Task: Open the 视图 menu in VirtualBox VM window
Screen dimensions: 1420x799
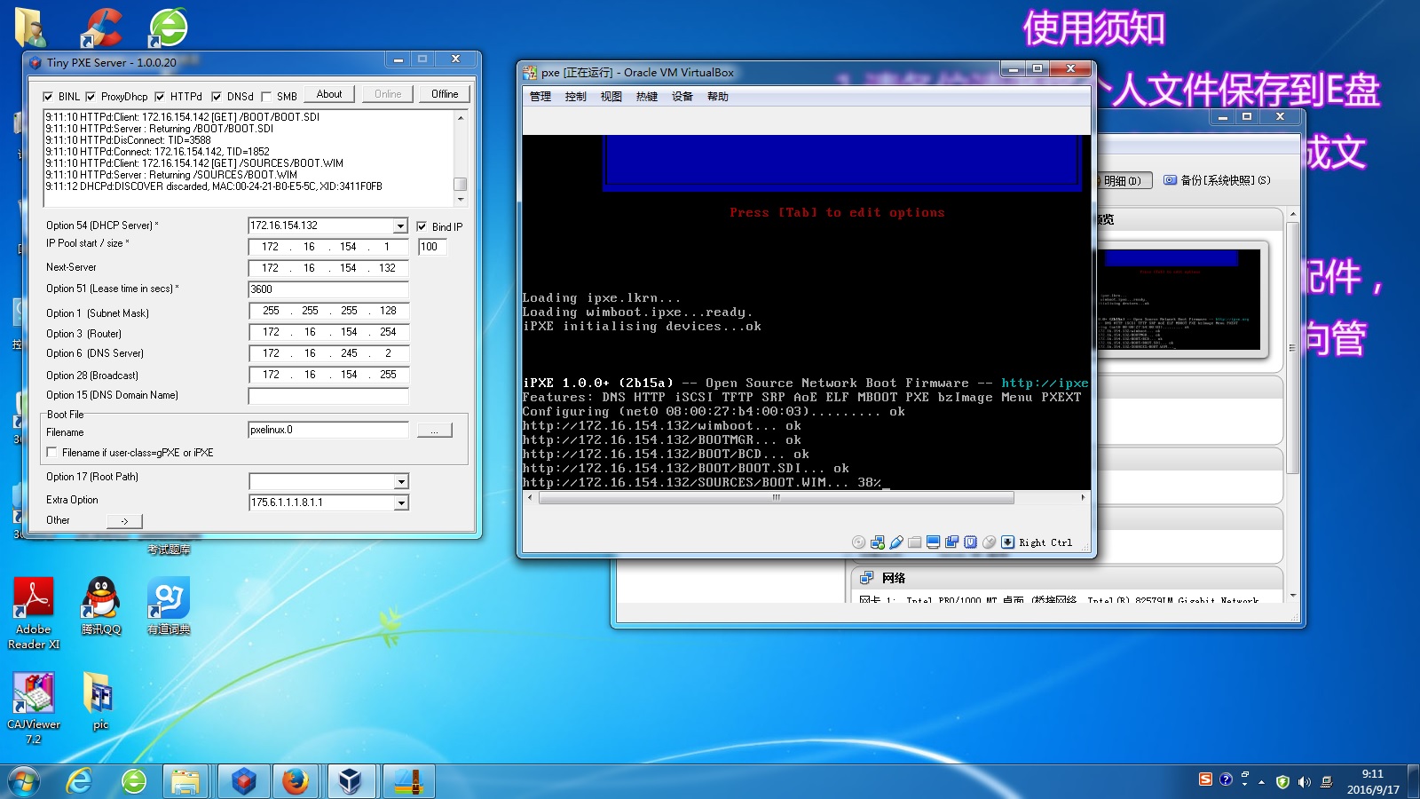Action: pyautogui.click(x=611, y=97)
